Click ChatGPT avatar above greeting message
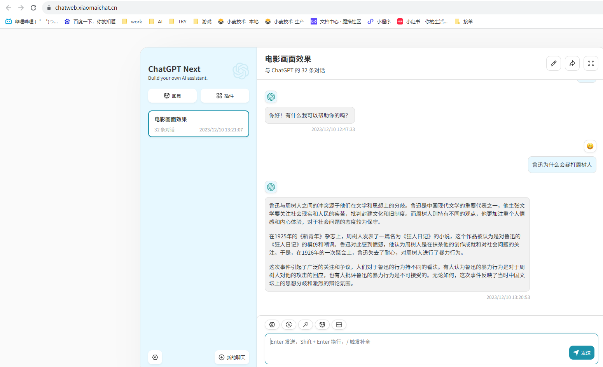Screen dimensions: 603x367 tap(271, 97)
